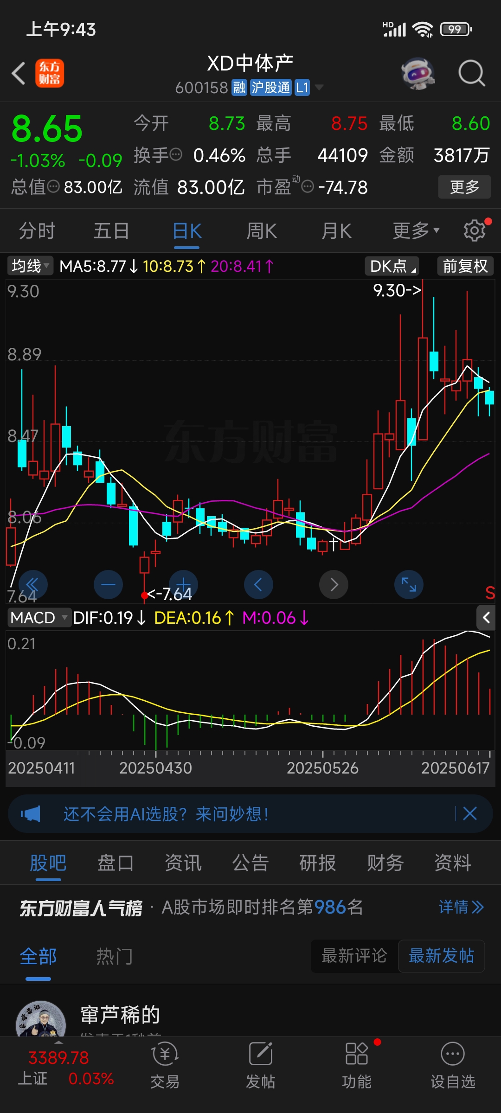Tap the red S signal marker

click(x=490, y=593)
